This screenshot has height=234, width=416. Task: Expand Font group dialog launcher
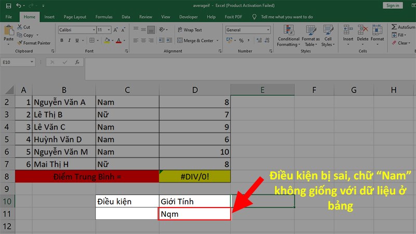point(126,51)
